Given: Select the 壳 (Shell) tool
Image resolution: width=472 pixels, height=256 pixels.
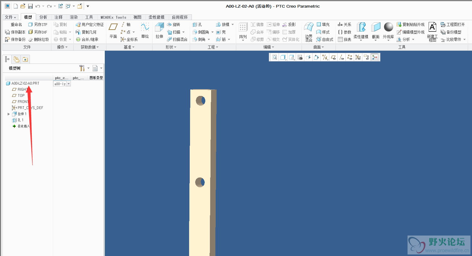Looking at the screenshot, I should tap(221, 32).
